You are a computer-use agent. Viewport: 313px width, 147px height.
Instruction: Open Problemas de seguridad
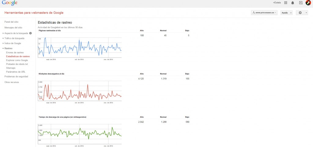point(16,76)
